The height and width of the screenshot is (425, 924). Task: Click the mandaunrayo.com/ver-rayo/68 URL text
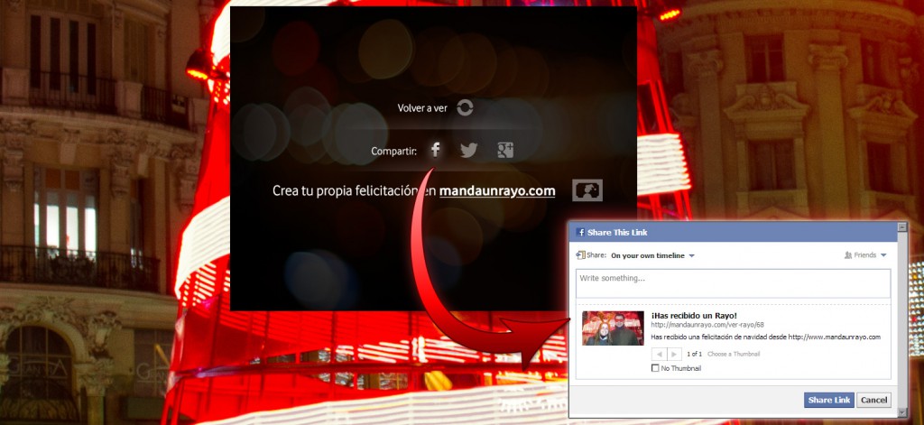707,325
